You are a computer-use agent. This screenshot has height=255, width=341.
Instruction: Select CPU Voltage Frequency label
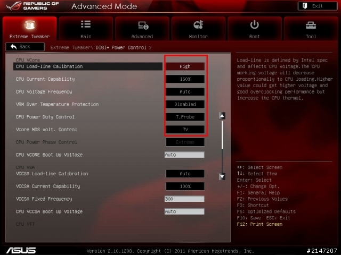point(44,91)
